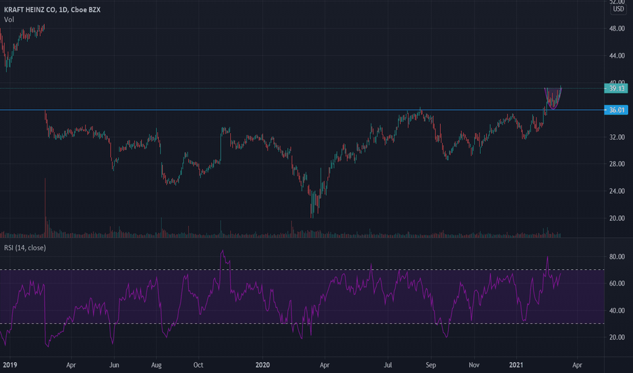Screen dimensions: 633x373
Task: Click the Aug label on time axis
Action: (156, 365)
